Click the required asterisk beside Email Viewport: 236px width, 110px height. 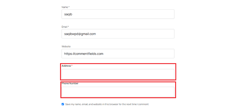tap(68, 27)
